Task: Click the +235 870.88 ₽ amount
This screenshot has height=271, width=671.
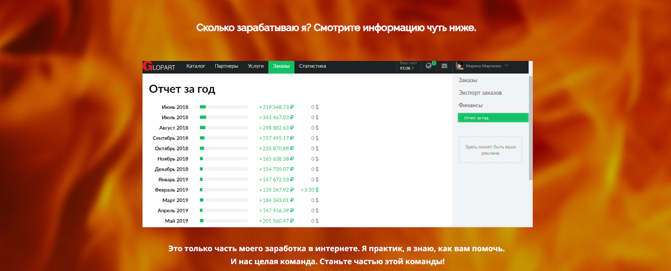Action: (276, 148)
